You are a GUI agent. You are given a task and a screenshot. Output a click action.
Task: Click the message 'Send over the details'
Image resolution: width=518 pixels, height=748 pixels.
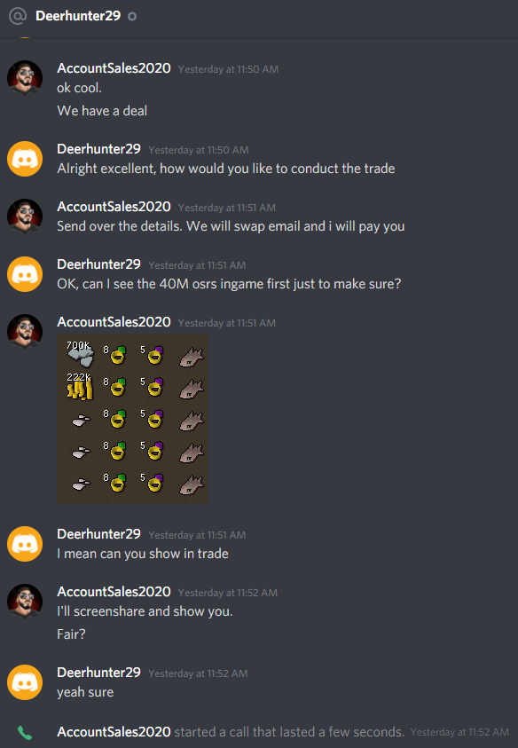click(231, 226)
